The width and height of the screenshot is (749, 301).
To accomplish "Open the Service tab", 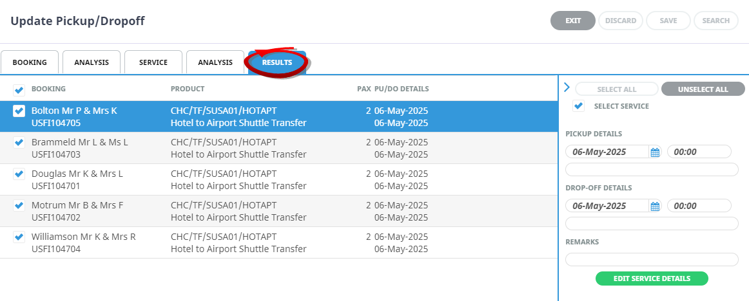I will [x=153, y=62].
